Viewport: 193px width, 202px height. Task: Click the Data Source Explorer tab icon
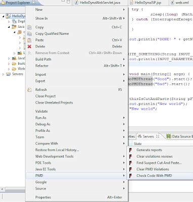pyautogui.click(x=169, y=136)
